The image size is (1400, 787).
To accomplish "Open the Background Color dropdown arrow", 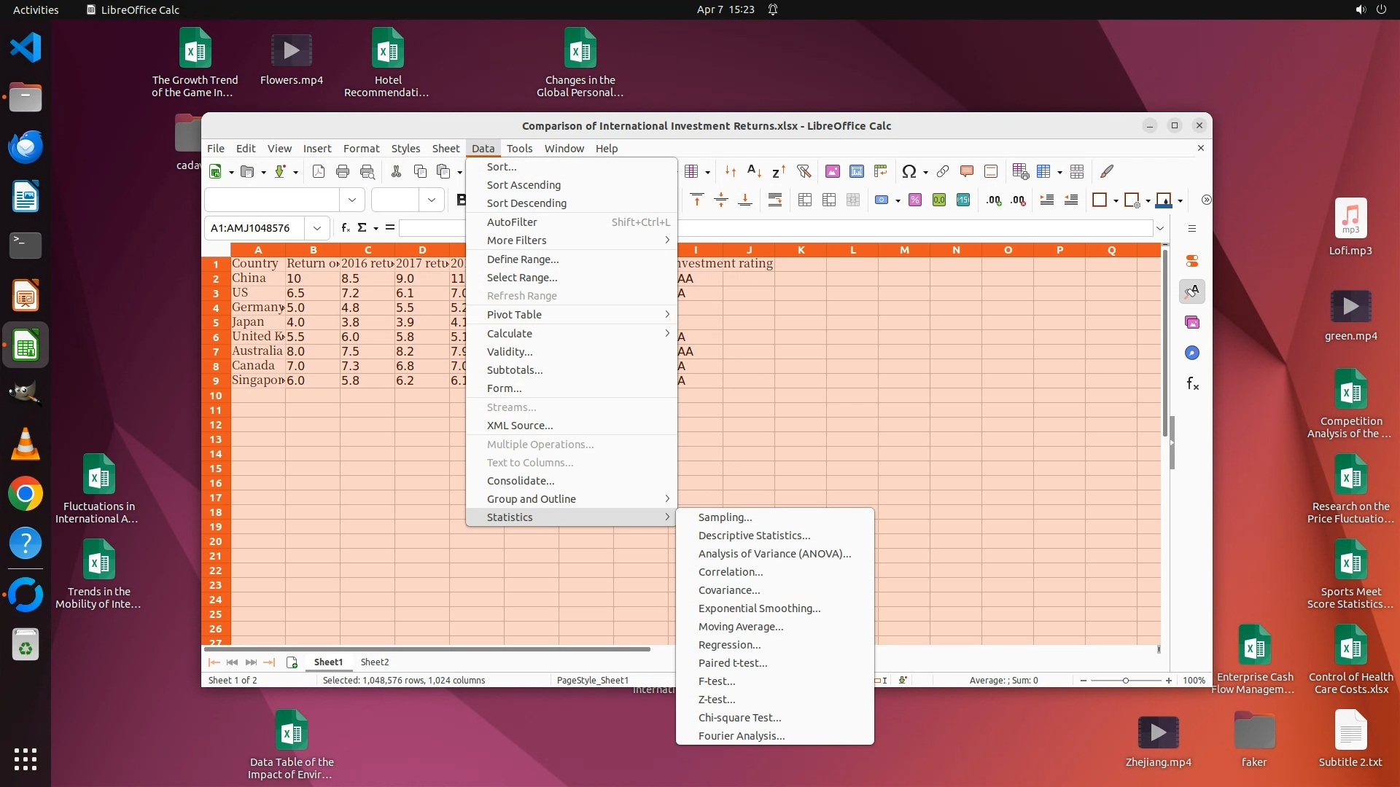I will [1181, 200].
